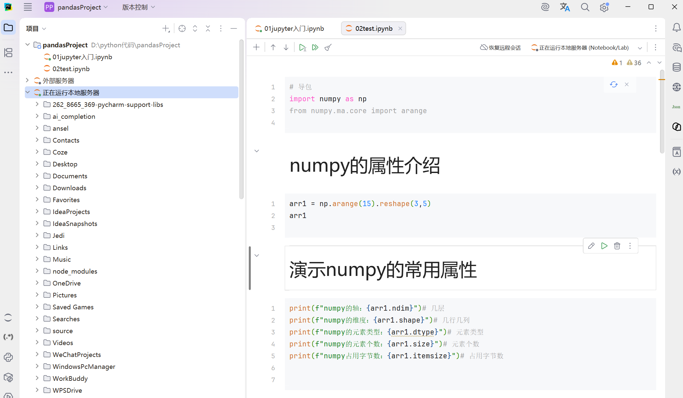Open the pandasProject dropdown

click(76, 7)
